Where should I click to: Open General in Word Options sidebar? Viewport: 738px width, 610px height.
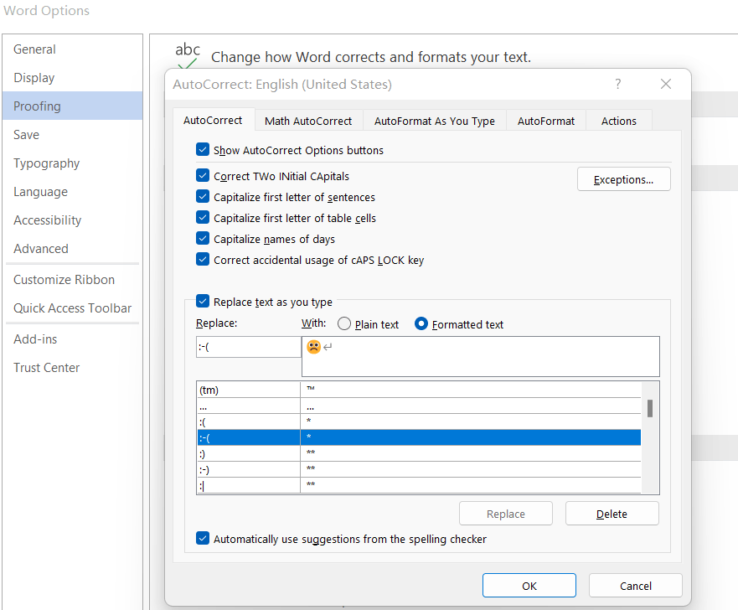click(73, 49)
